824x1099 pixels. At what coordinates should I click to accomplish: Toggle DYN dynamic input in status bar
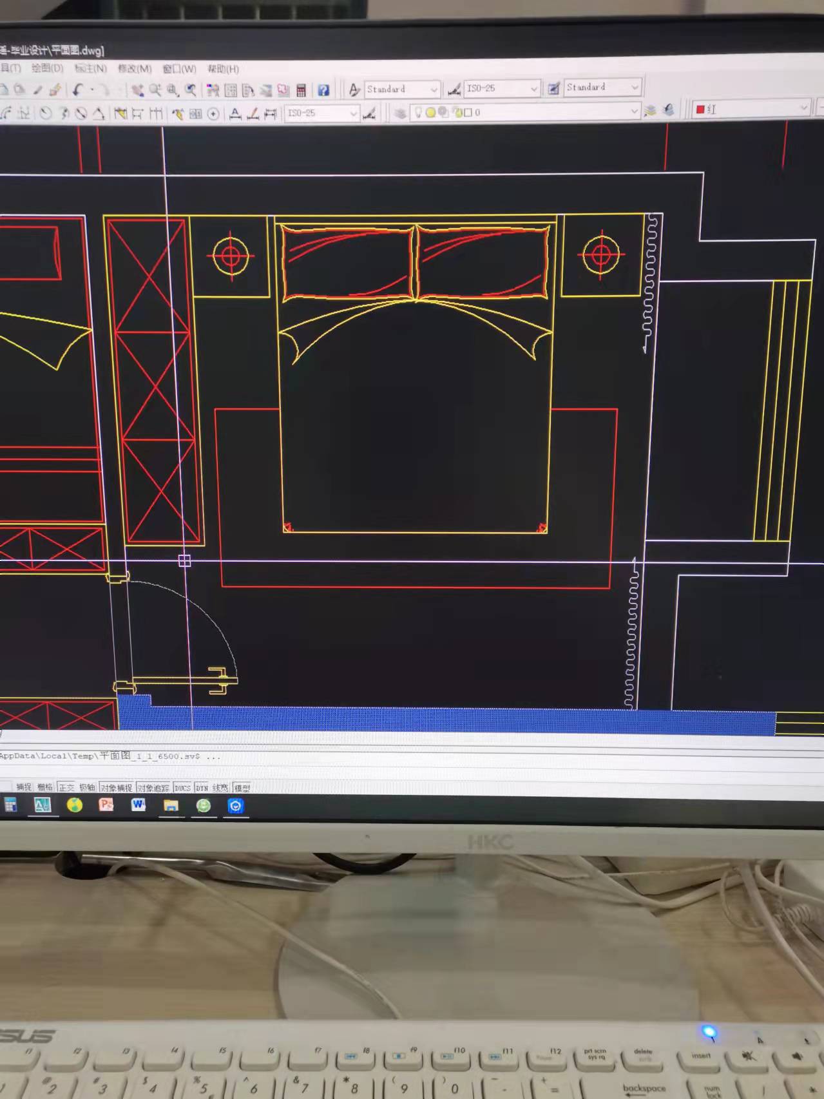[202, 788]
